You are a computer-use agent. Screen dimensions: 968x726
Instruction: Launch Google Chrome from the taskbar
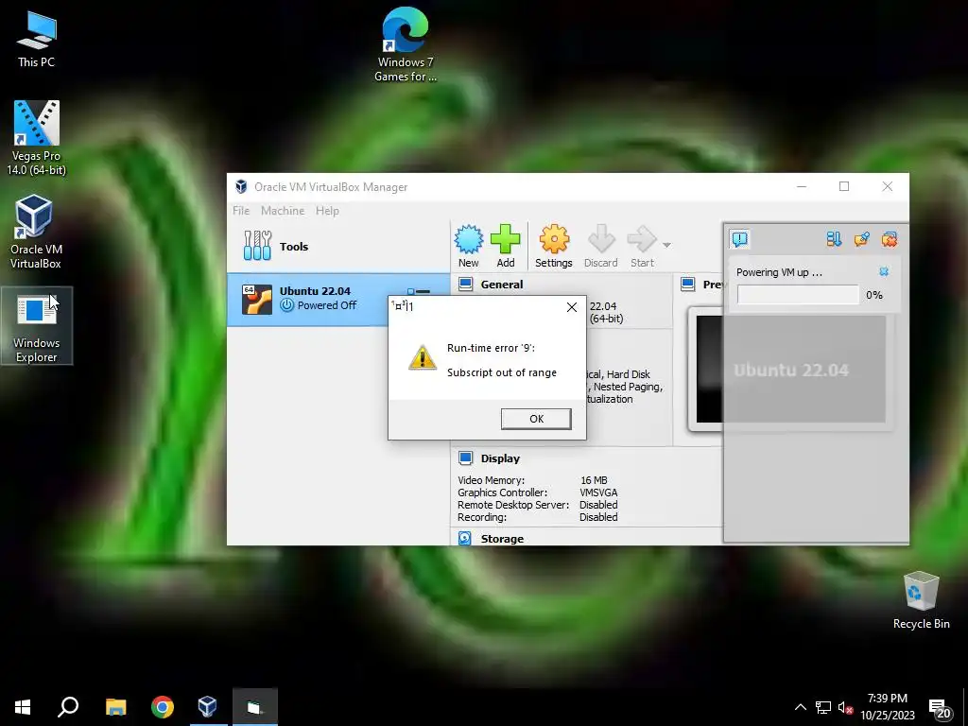tap(163, 707)
